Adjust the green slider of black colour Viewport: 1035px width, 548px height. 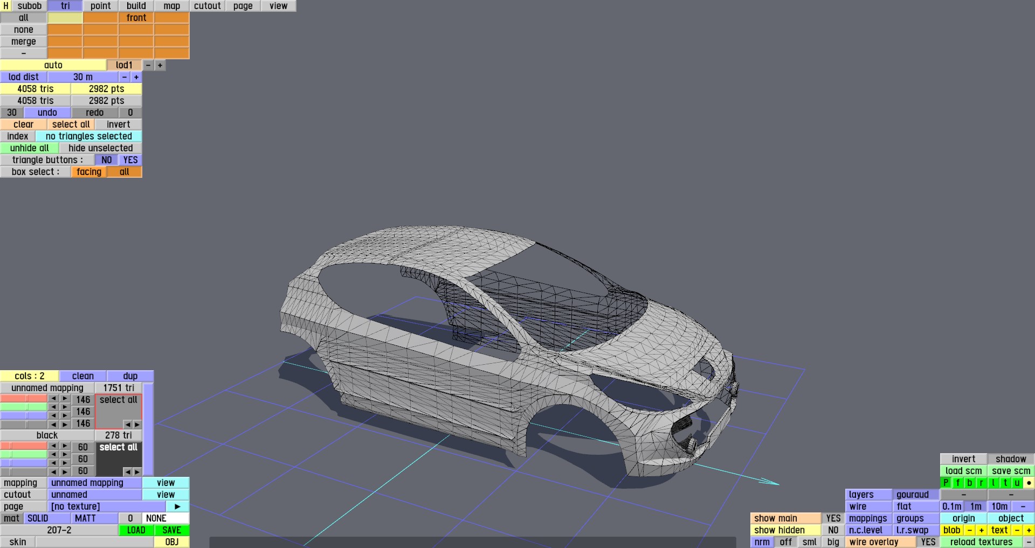pyautogui.click(x=24, y=455)
